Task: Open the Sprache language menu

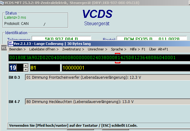Action: 119,49
